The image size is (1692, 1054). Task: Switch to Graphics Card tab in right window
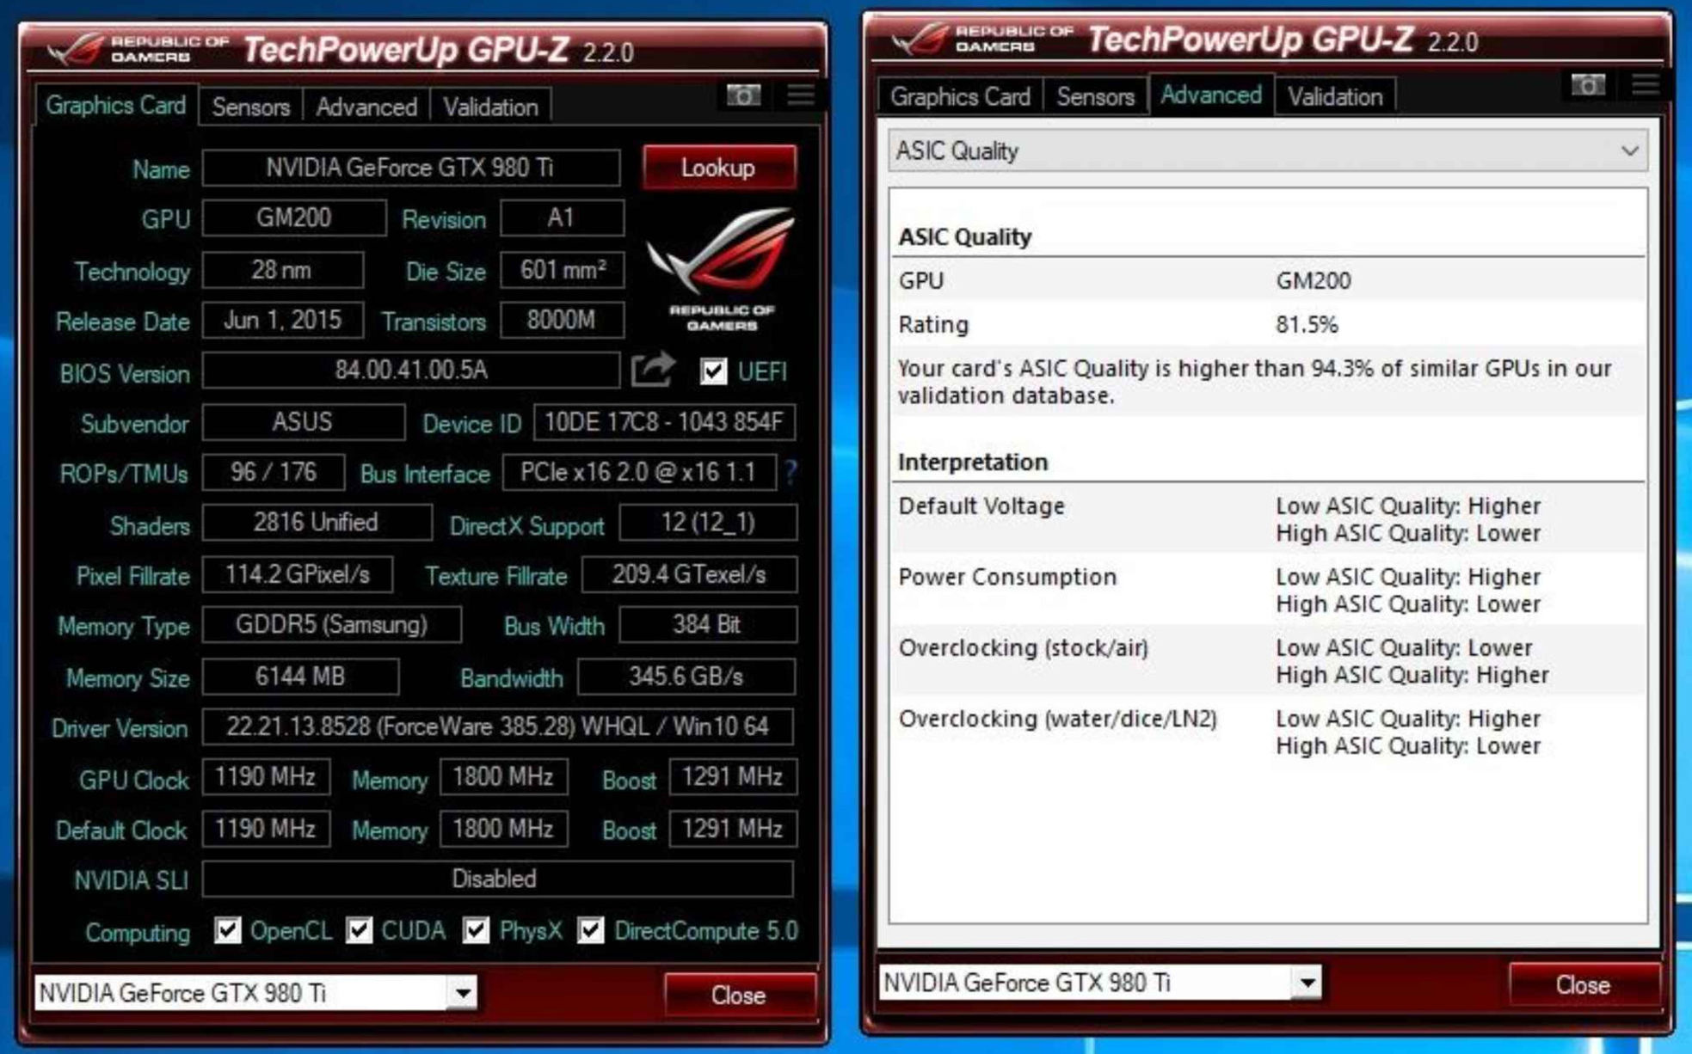pyautogui.click(x=961, y=96)
